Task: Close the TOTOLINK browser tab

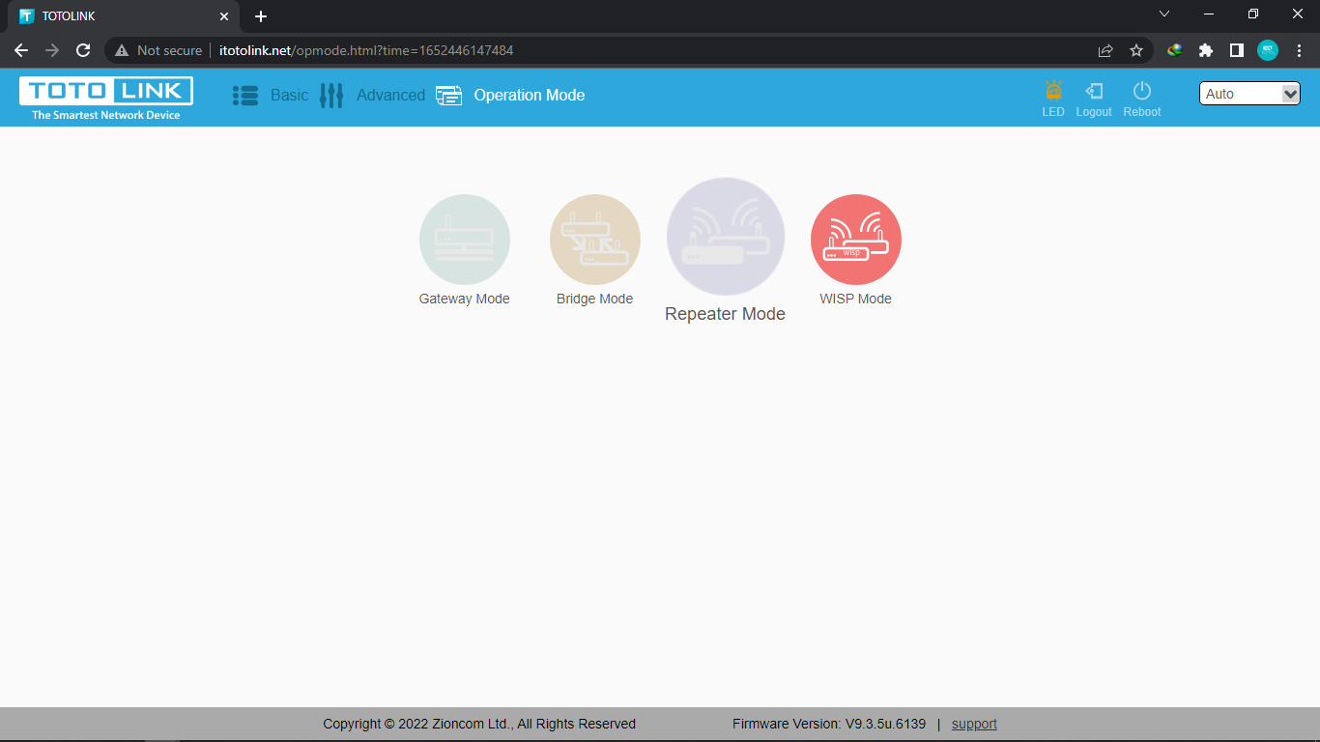Action: [224, 16]
